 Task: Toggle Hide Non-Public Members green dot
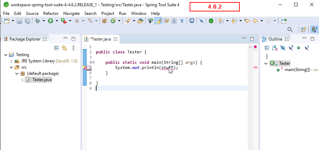[299, 48]
